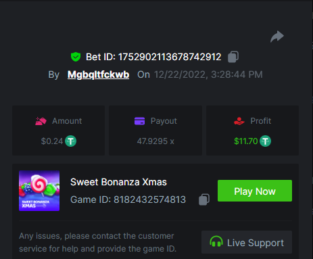Click the Amount pink dice icon

(x=41, y=121)
